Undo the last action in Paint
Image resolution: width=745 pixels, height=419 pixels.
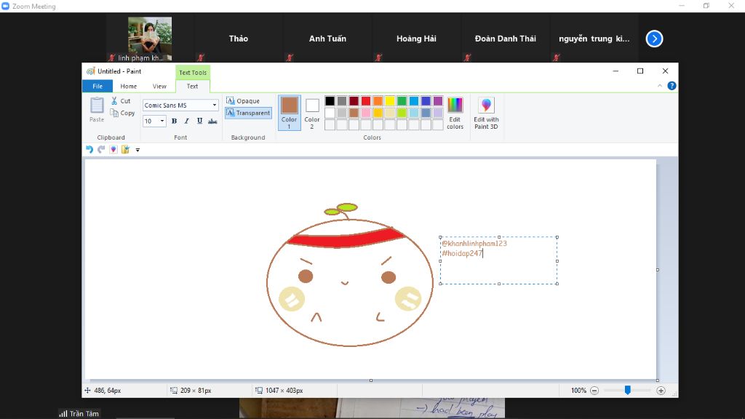pos(89,149)
